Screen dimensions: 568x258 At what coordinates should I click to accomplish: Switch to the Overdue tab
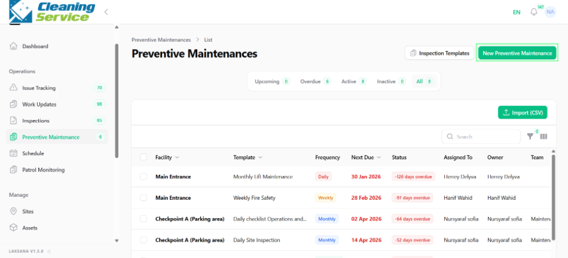point(316,82)
